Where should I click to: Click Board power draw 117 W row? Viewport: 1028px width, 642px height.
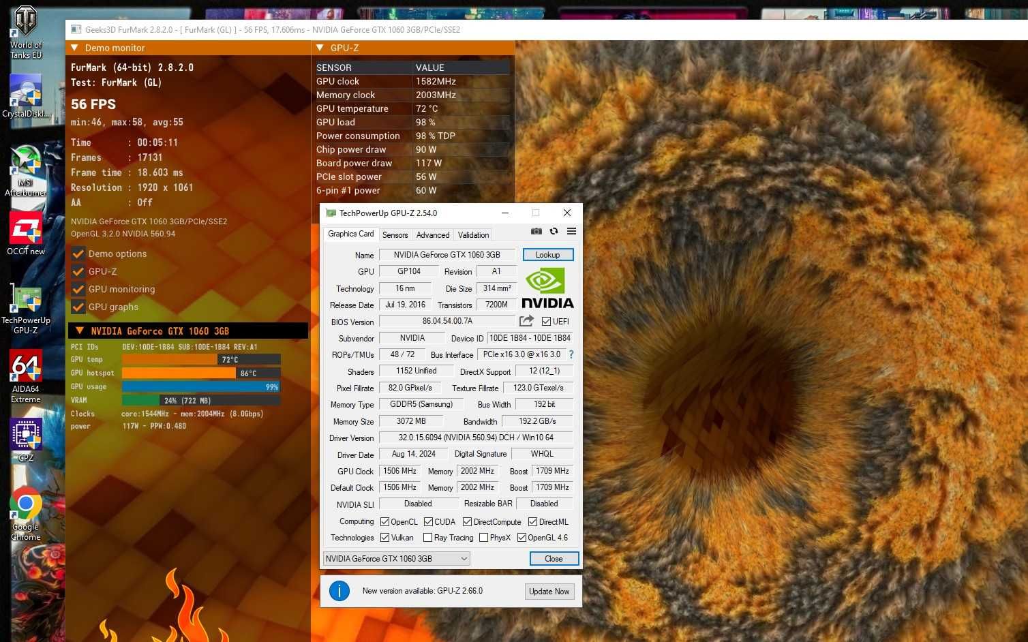412,163
